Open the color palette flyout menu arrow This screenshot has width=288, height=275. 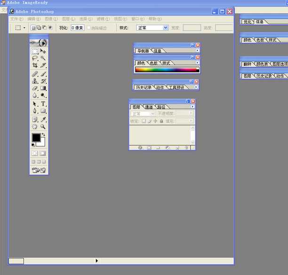(x=197, y=63)
